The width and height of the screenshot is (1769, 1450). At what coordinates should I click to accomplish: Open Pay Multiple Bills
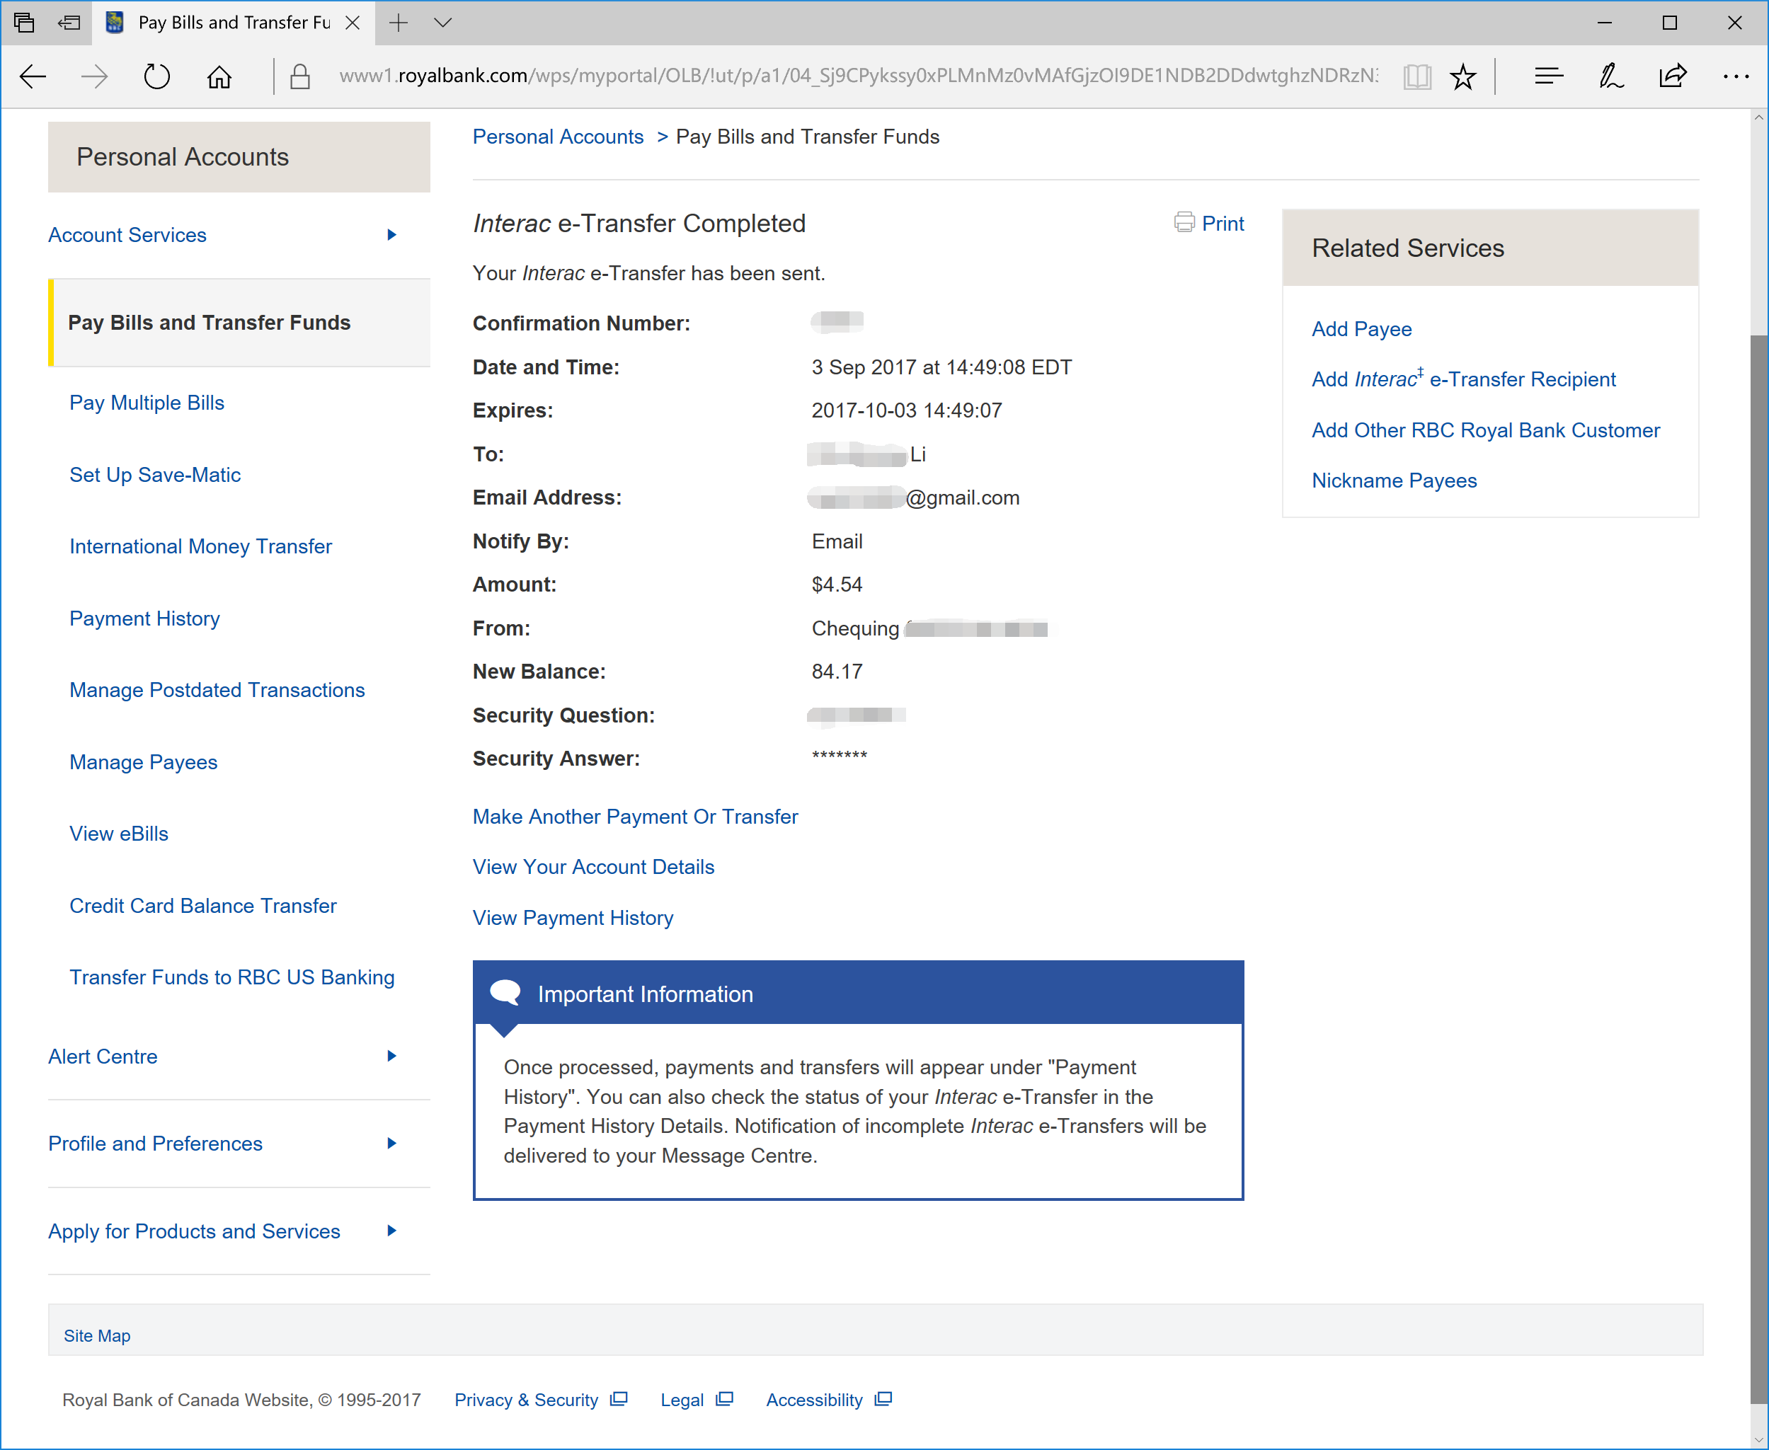coord(147,403)
